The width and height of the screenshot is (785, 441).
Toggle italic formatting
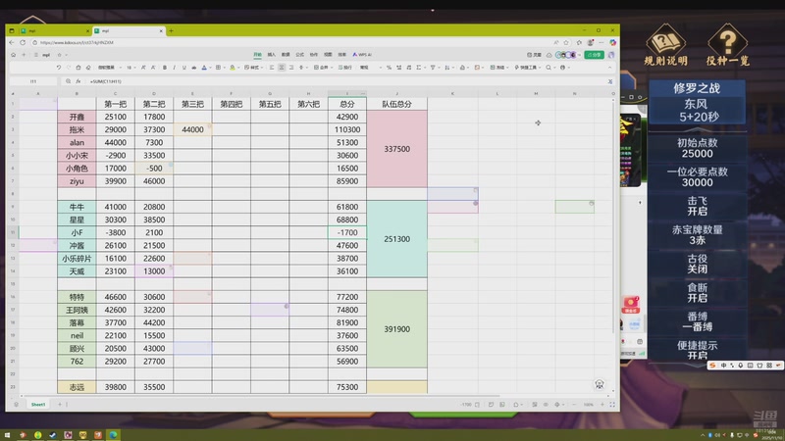175,68
